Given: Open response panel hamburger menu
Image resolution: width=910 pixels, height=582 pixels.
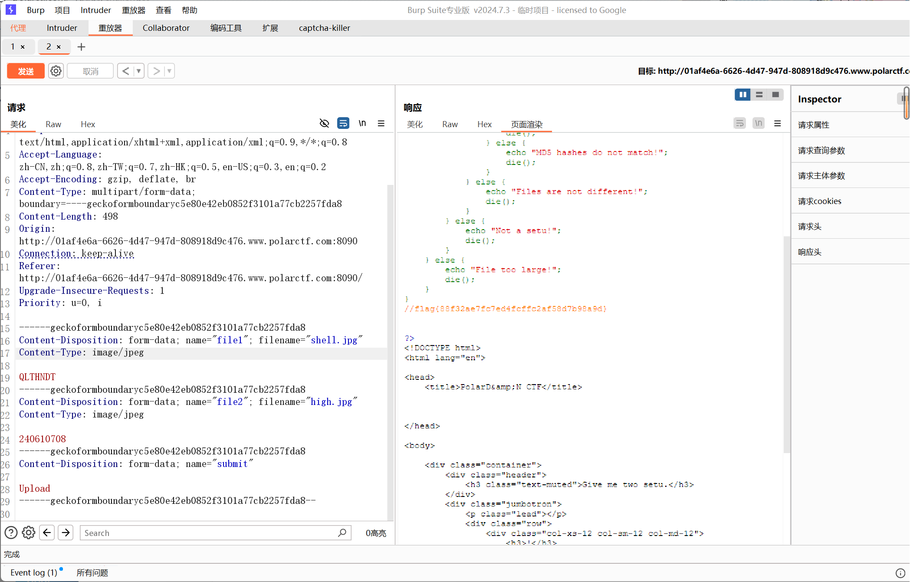Looking at the screenshot, I should click(778, 123).
